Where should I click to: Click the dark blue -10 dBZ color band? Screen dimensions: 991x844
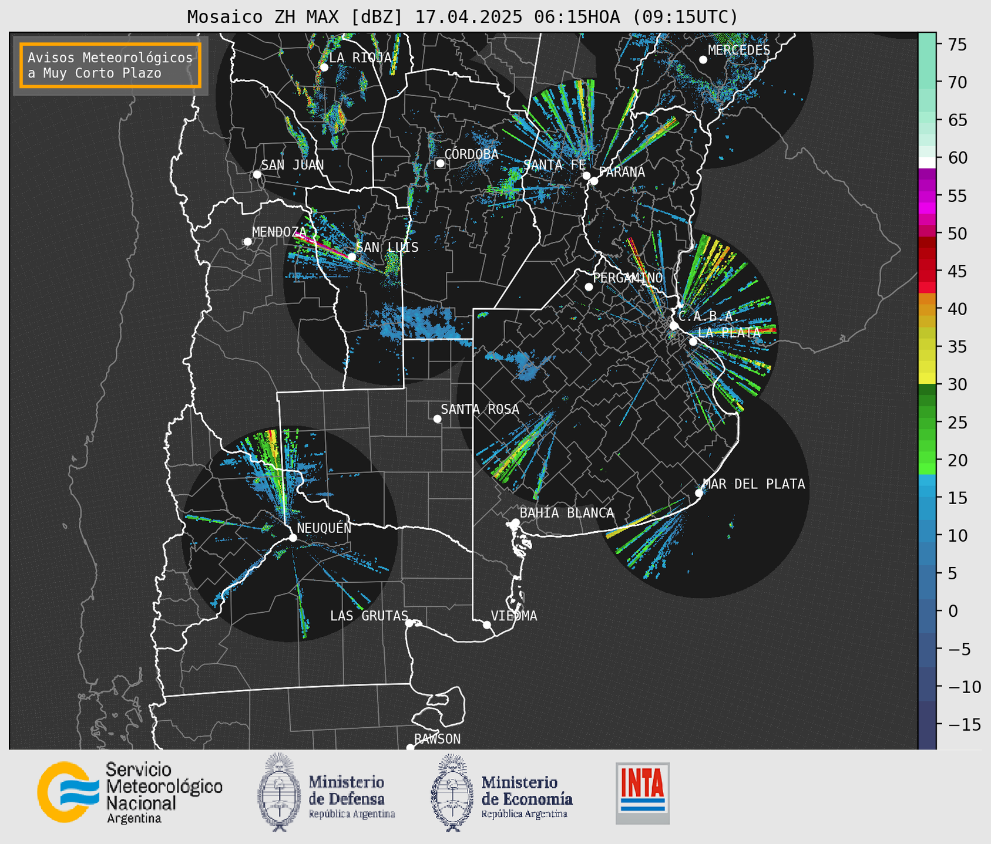(927, 687)
